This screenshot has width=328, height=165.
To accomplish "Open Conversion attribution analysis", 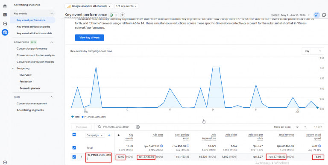I will (x=35, y=55).
